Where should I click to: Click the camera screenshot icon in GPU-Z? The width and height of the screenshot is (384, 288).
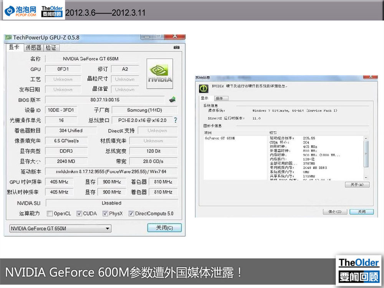(176, 47)
